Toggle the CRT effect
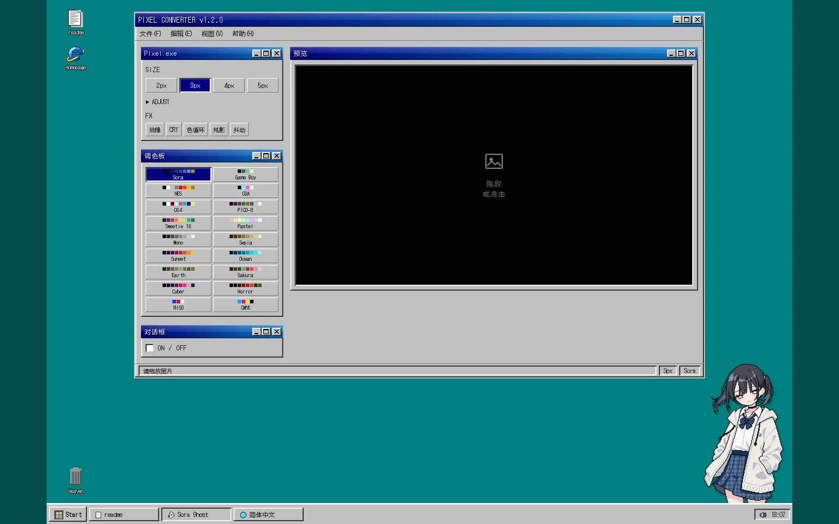The width and height of the screenshot is (839, 524). coord(174,130)
